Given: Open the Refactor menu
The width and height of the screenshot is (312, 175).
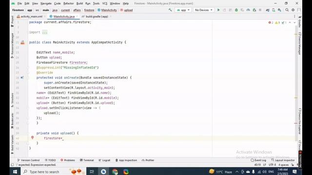Looking at the screenshot, I should tap(68, 3).
